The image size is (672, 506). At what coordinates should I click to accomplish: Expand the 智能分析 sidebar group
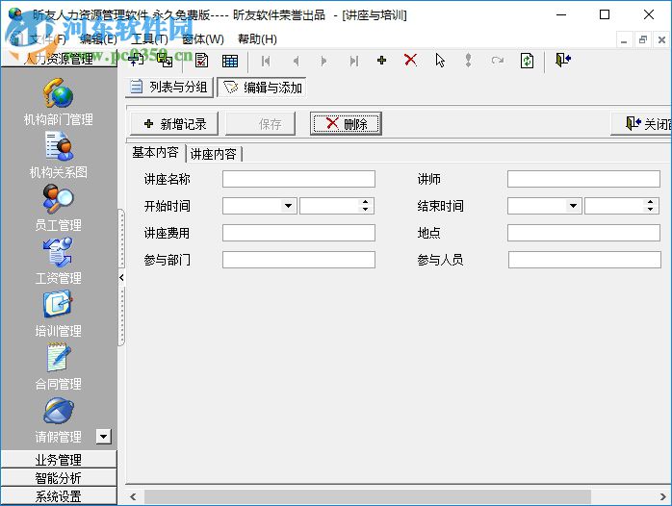pyautogui.click(x=59, y=478)
